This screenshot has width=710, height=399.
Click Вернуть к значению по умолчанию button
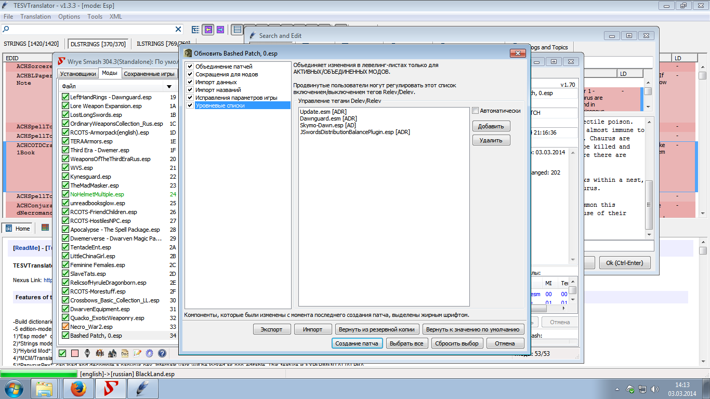(473, 329)
